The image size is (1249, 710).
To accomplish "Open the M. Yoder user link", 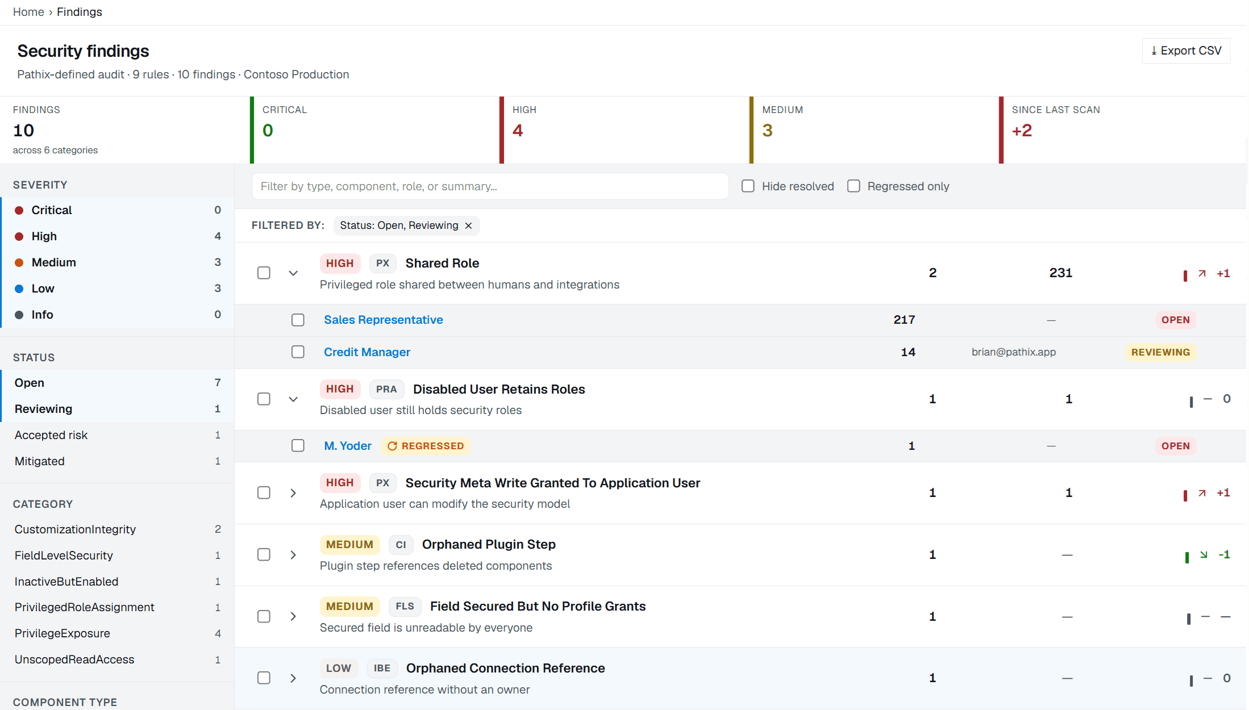I will (x=348, y=446).
